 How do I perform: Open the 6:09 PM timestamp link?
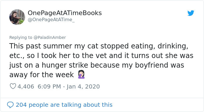49,86
